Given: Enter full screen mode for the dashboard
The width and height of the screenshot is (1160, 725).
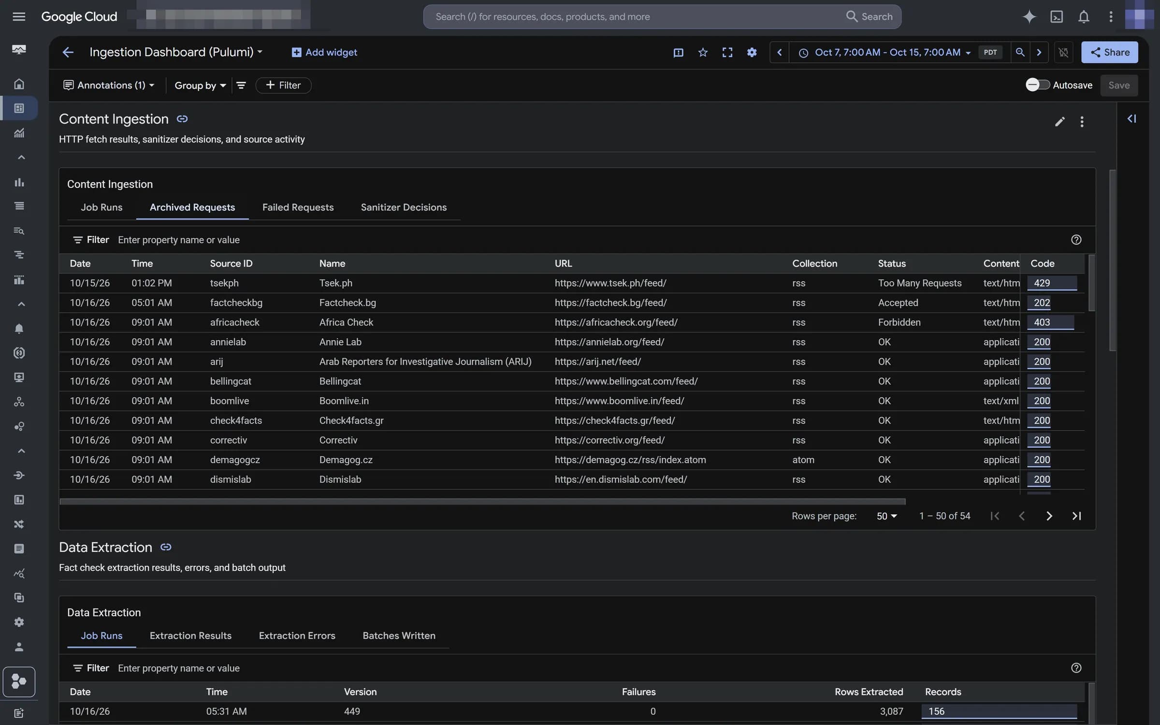Looking at the screenshot, I should coord(727,52).
